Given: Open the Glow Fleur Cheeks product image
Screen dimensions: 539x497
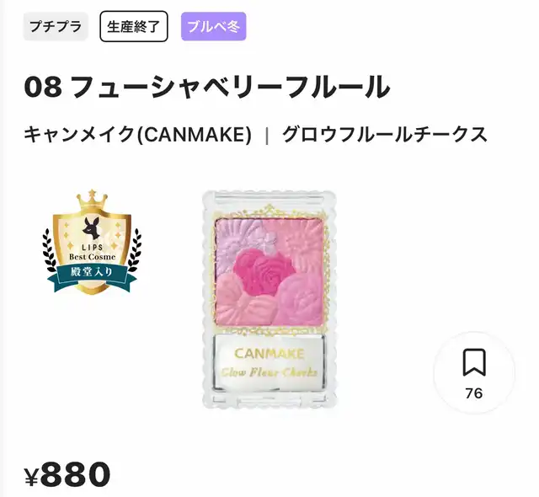Looking at the screenshot, I should (269, 299).
